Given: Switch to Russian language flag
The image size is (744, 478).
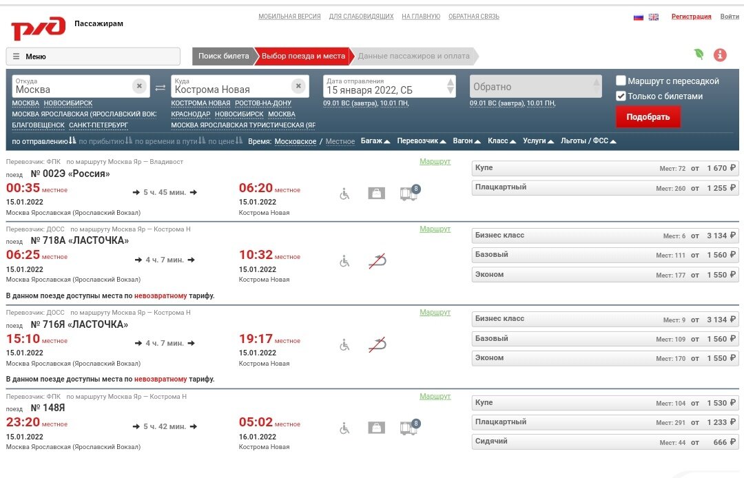Looking at the screenshot, I should click(x=638, y=17).
